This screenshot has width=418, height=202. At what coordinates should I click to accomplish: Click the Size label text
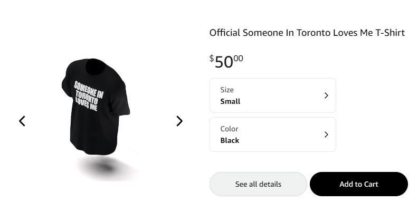[x=227, y=90]
